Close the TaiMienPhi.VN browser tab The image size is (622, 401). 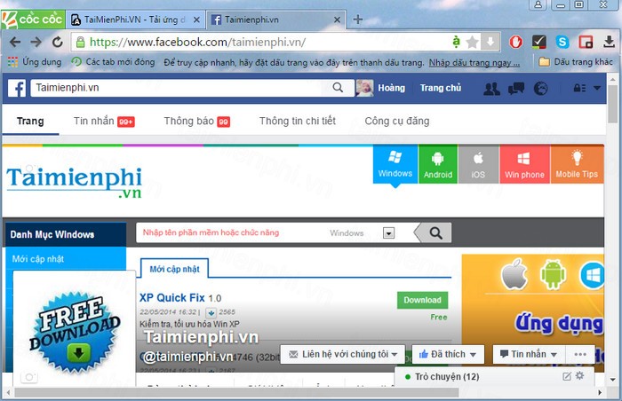point(196,20)
